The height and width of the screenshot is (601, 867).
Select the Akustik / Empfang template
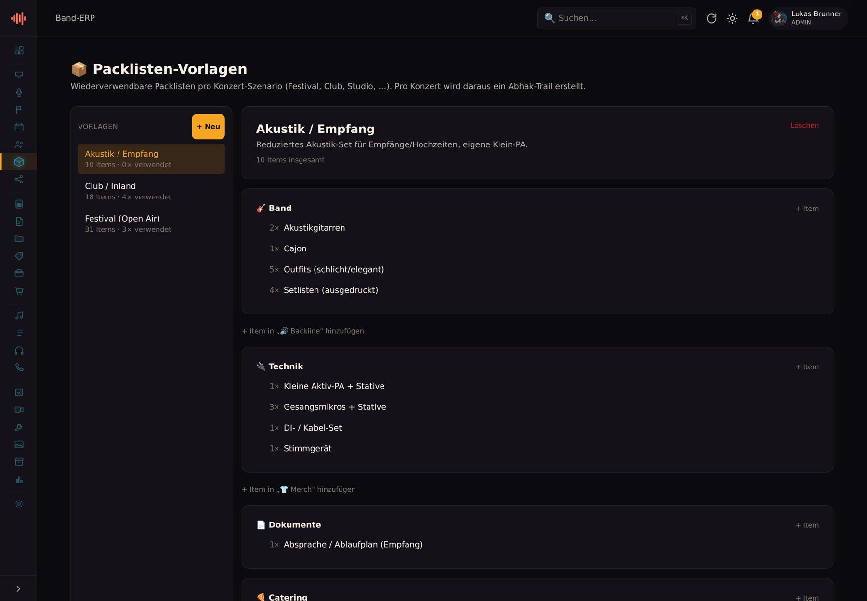151,159
